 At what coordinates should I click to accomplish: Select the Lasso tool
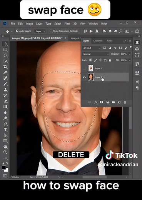coord(5,55)
